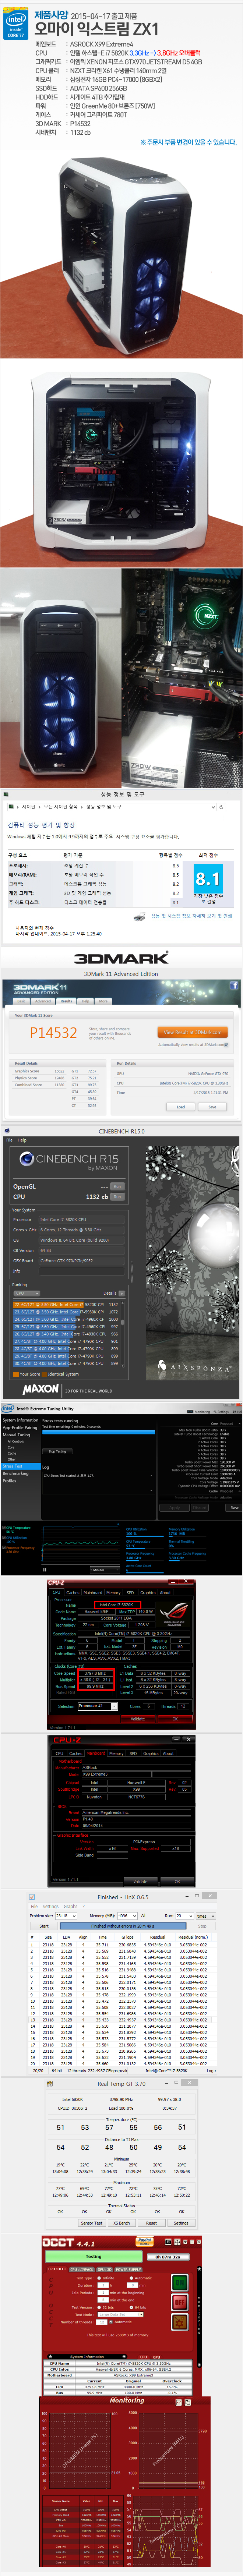Viewport: 243px width, 2576px height.
Task: Click the CINEBENCH R15 logo icon
Action: (27, 1159)
